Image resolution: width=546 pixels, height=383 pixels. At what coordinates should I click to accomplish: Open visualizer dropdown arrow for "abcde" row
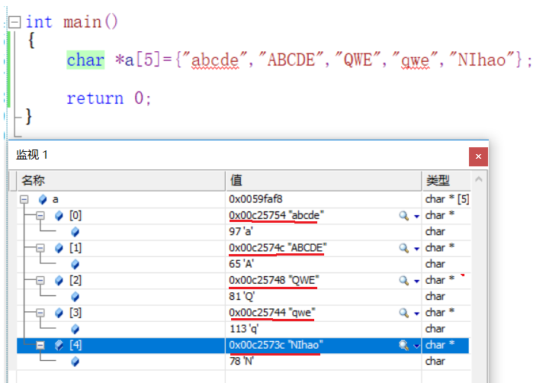coord(416,217)
